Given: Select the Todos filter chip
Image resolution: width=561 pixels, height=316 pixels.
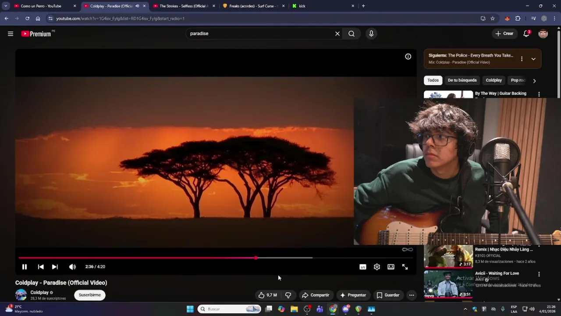Looking at the screenshot, I should pyautogui.click(x=433, y=80).
